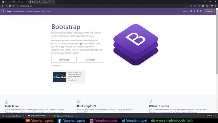Bookmark this page with star icon
218x123 pixels.
[x=195, y=6]
